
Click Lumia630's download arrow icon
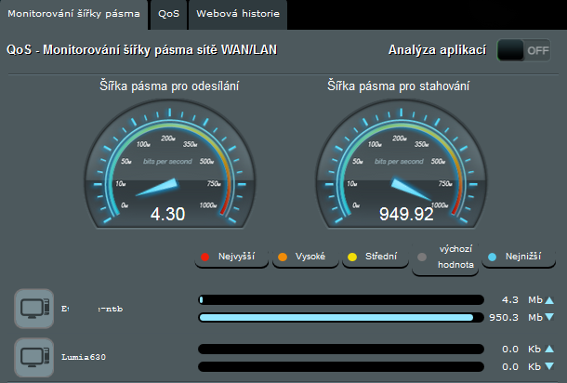[549, 366]
